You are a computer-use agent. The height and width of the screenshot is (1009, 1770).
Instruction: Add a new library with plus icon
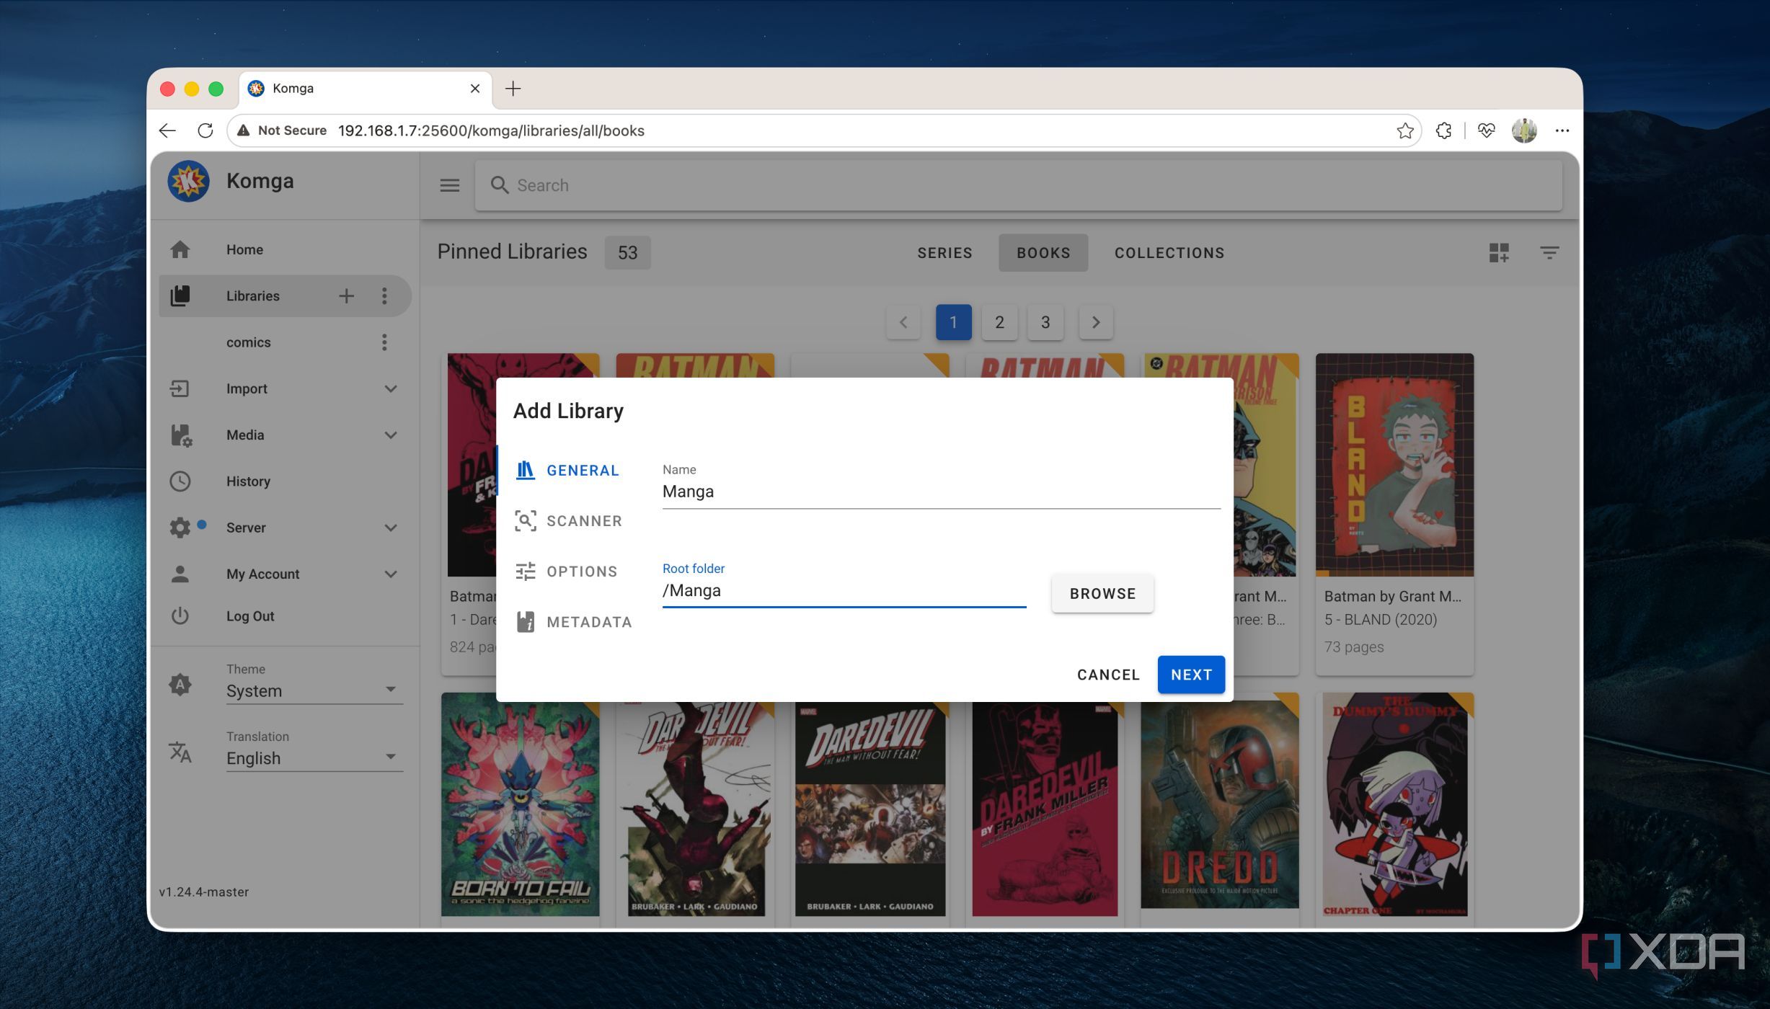click(346, 295)
